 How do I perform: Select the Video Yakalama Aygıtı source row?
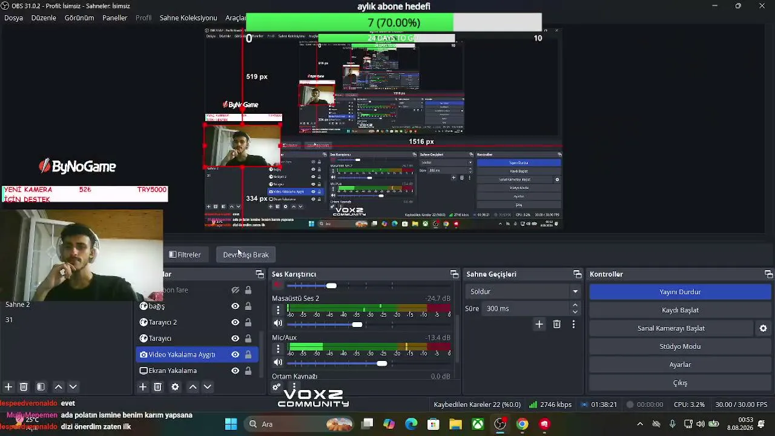point(197,354)
